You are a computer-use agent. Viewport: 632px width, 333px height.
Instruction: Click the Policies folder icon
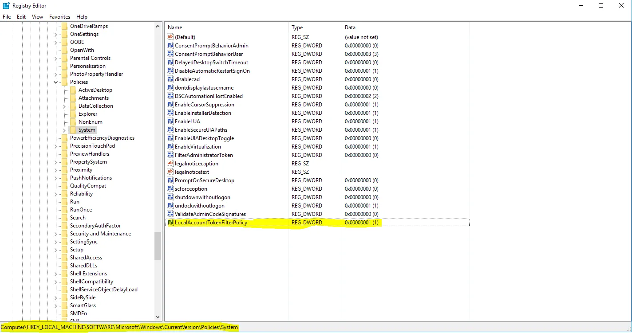[x=64, y=82]
